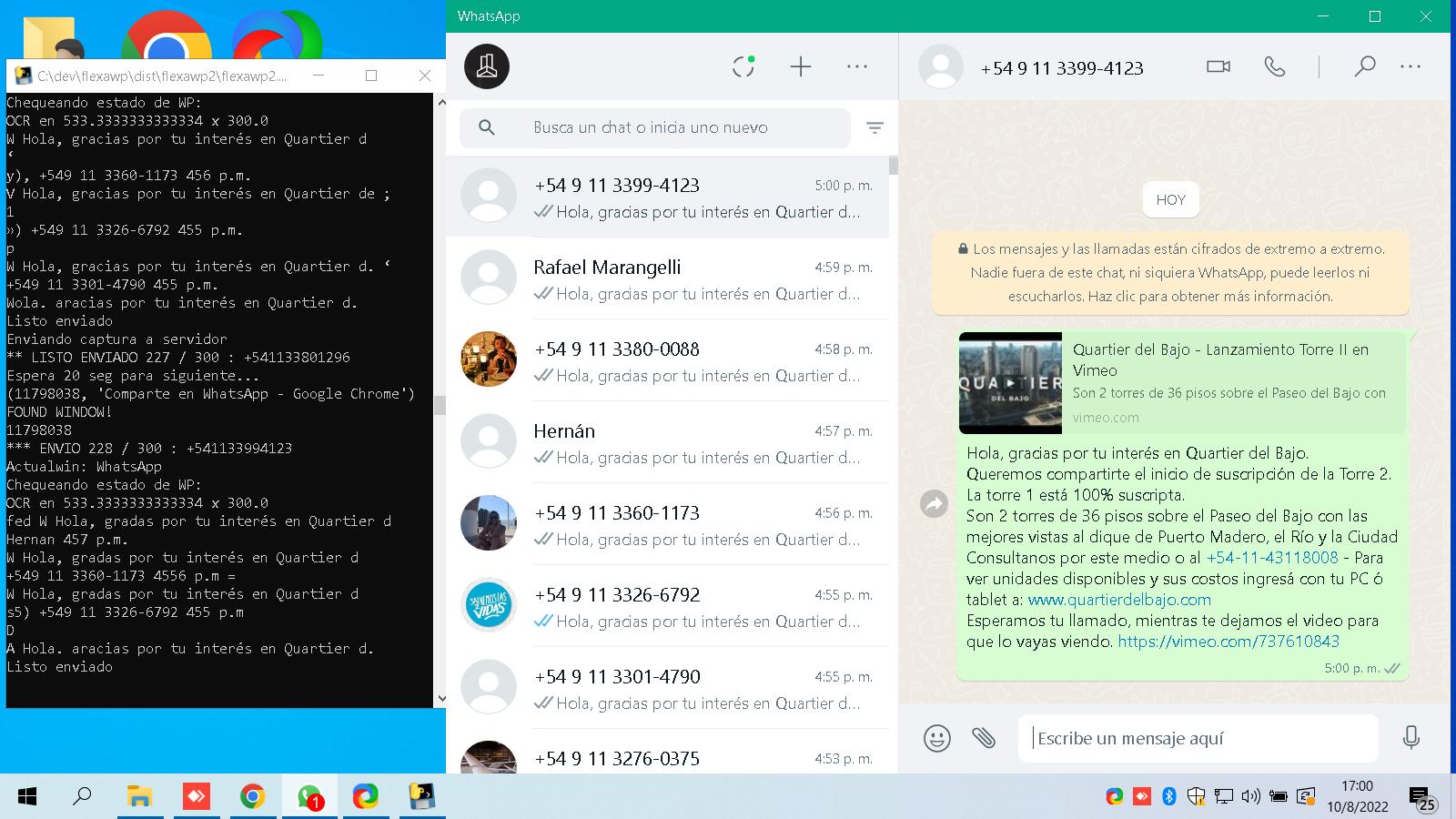Search inside the open conversation

point(1364,66)
